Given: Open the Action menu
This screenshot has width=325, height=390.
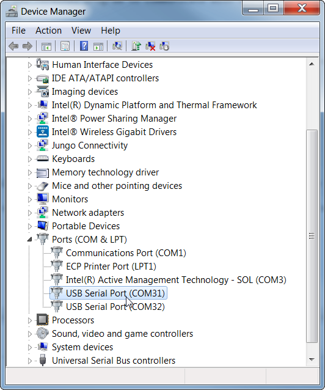Looking at the screenshot, I should (48, 31).
